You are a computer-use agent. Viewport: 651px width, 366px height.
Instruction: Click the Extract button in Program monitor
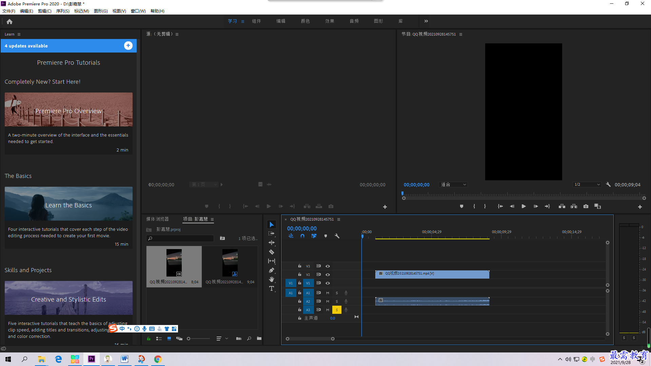coord(574,206)
